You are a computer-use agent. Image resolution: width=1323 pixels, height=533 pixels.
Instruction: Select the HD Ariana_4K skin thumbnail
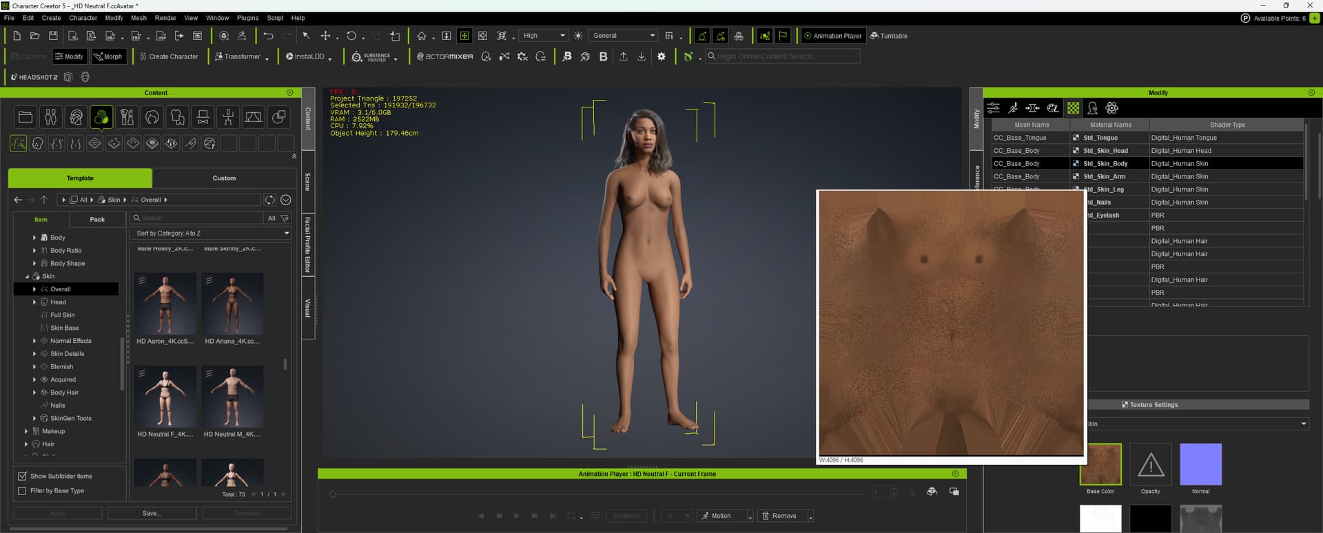[x=232, y=304]
